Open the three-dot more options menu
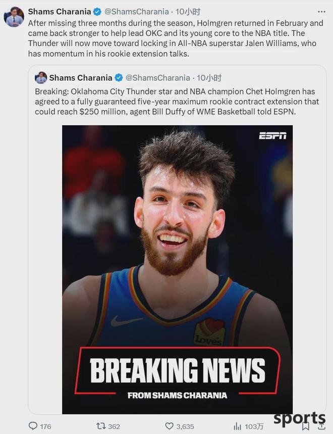Screen dimensions: 333x434 point(321,12)
